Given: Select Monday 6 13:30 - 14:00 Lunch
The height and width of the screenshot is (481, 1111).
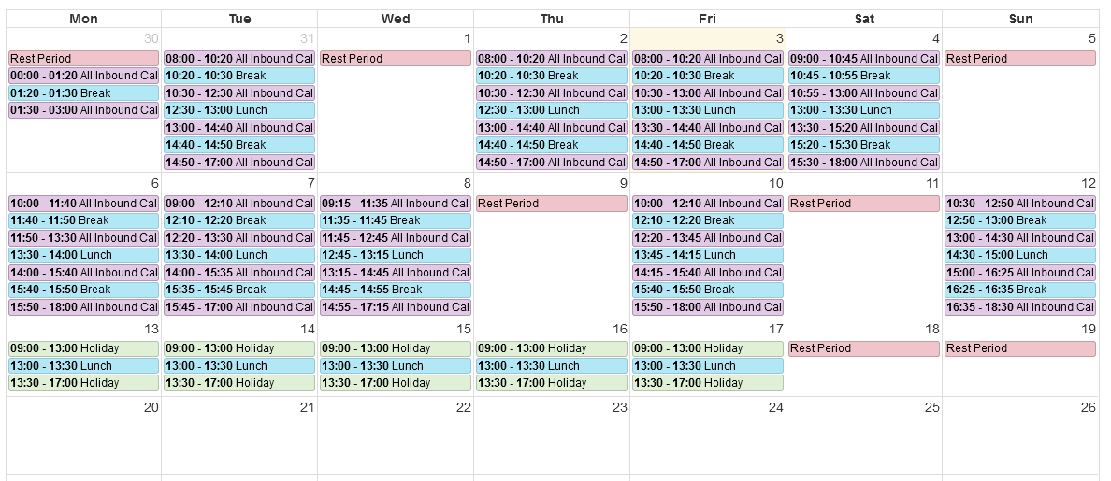Looking at the screenshot, I should [x=83, y=255].
